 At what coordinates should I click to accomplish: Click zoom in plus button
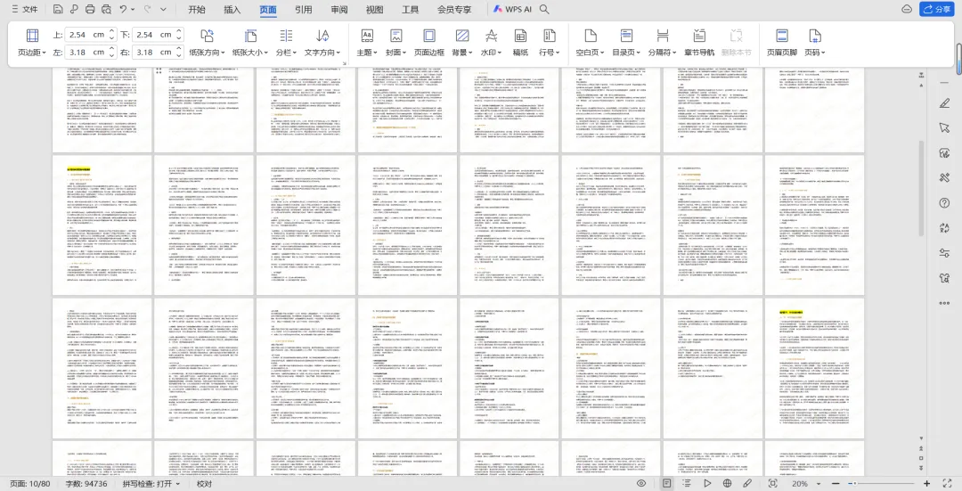926,484
